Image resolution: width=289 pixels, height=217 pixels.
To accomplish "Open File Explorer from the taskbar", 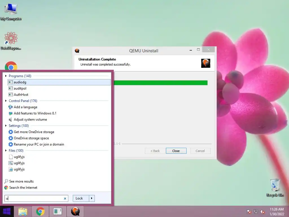I will (23, 211).
